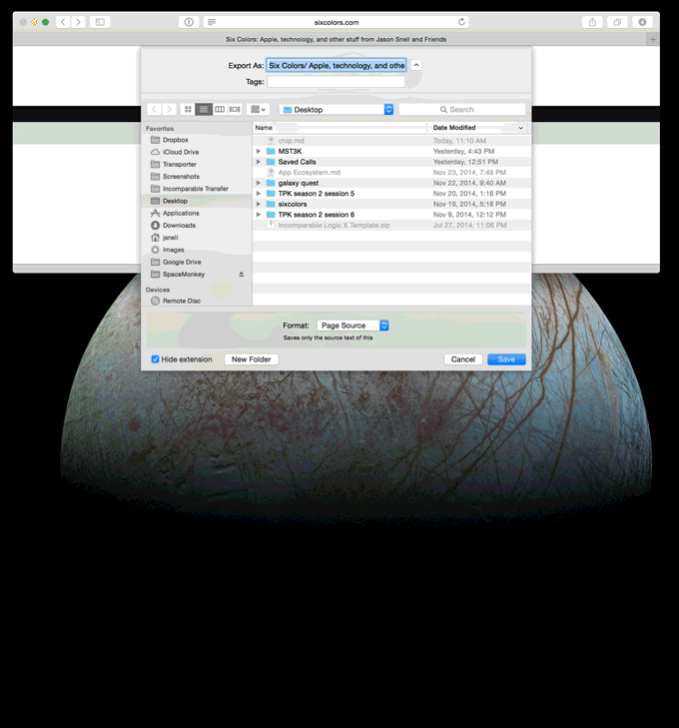Open item arrangement dropdown
Image resolution: width=679 pixels, height=728 pixels.
pos(258,110)
